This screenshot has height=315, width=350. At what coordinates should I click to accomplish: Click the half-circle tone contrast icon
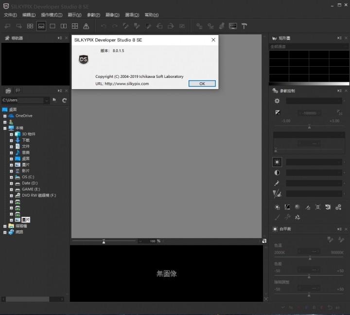tap(277, 172)
